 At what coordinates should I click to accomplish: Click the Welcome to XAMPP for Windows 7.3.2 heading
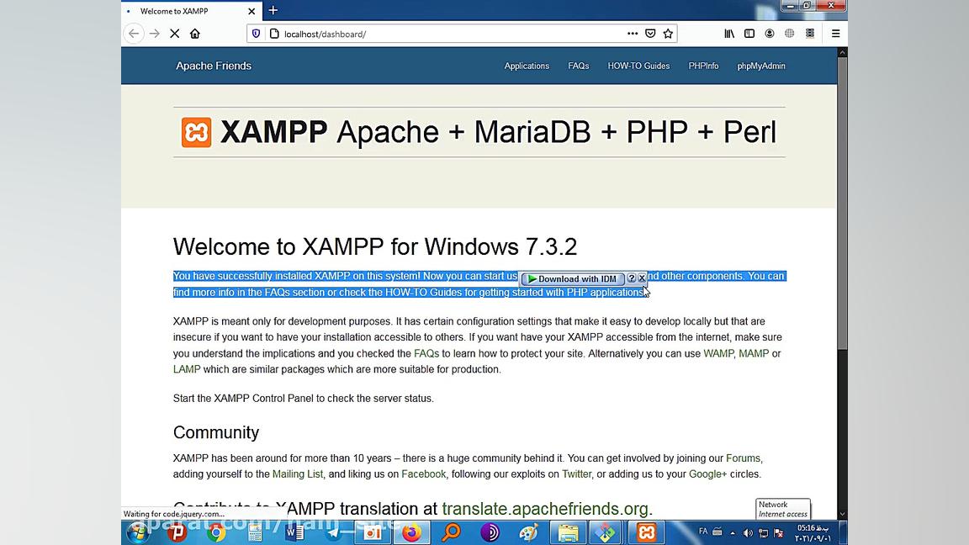[375, 247]
